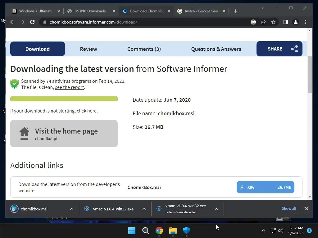This screenshot has width=318, height=238.
Task: Bookmark this page with the star
Action: [273, 22]
